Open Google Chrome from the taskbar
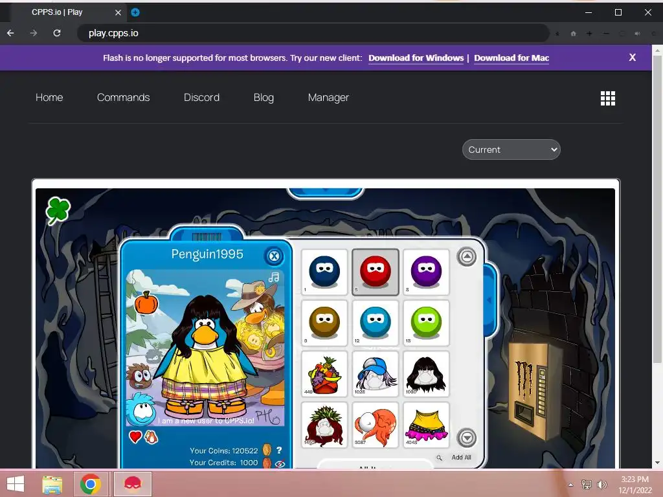This screenshot has width=663, height=497. coord(90,484)
